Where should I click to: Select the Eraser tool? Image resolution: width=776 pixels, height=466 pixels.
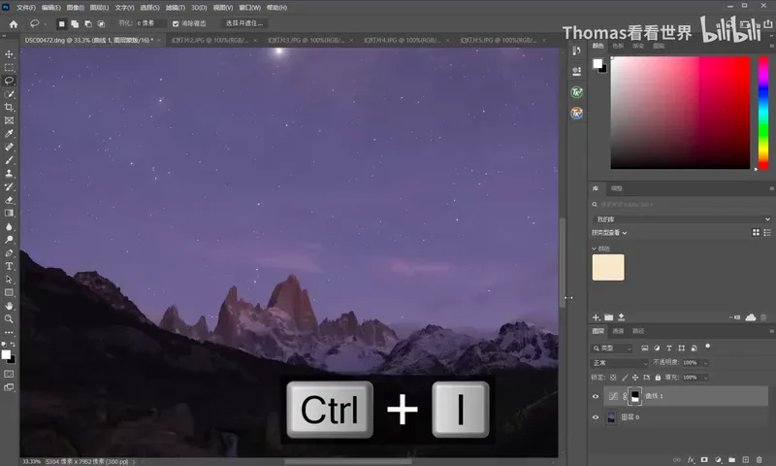tap(9, 200)
